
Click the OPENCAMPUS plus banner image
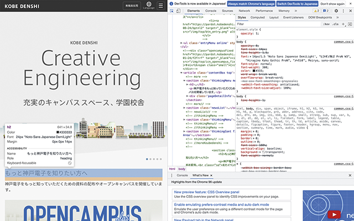84,211
